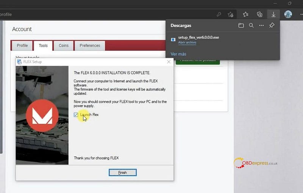Open the Coins tab
Image resolution: width=303 pixels, height=193 pixels.
pos(64,46)
